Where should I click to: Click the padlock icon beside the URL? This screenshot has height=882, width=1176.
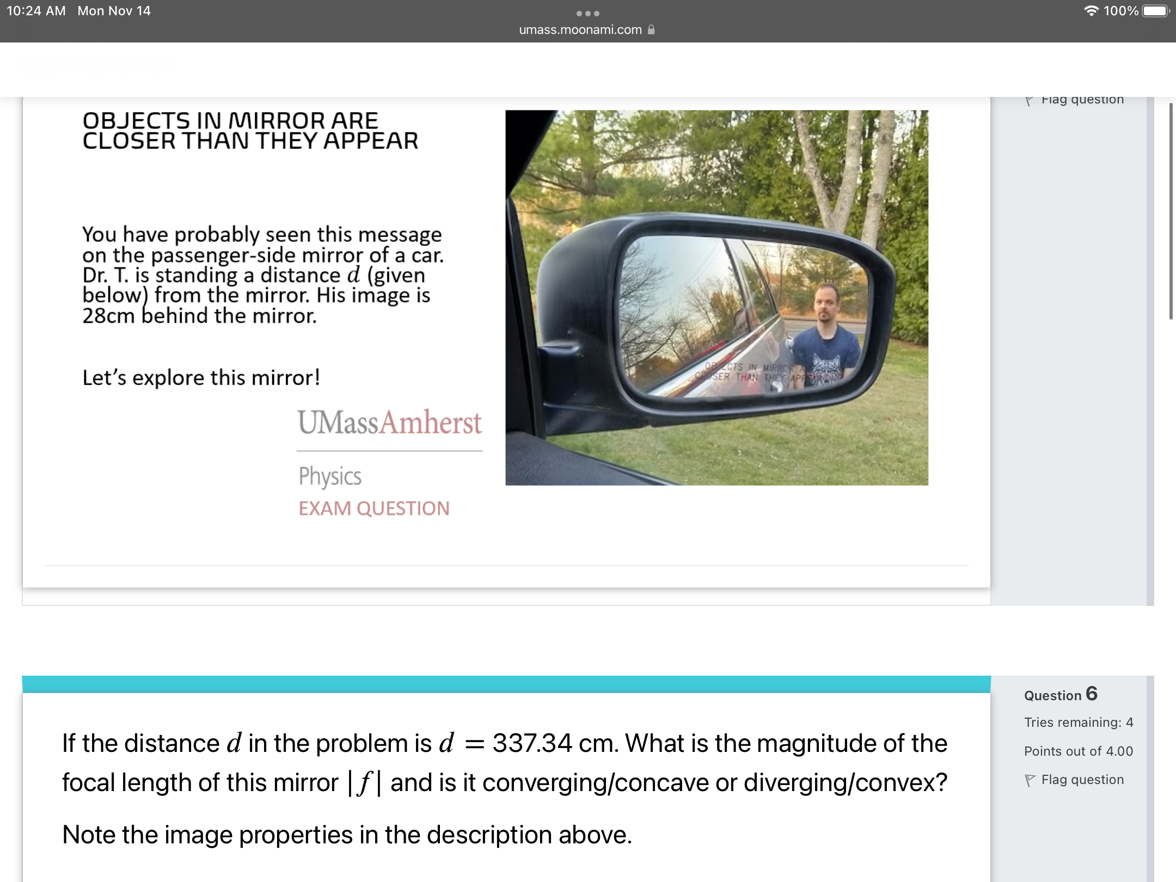[651, 30]
